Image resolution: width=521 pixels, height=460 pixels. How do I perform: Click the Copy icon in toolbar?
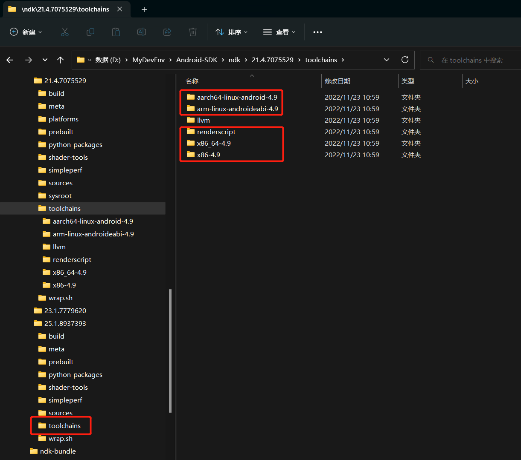coord(90,32)
